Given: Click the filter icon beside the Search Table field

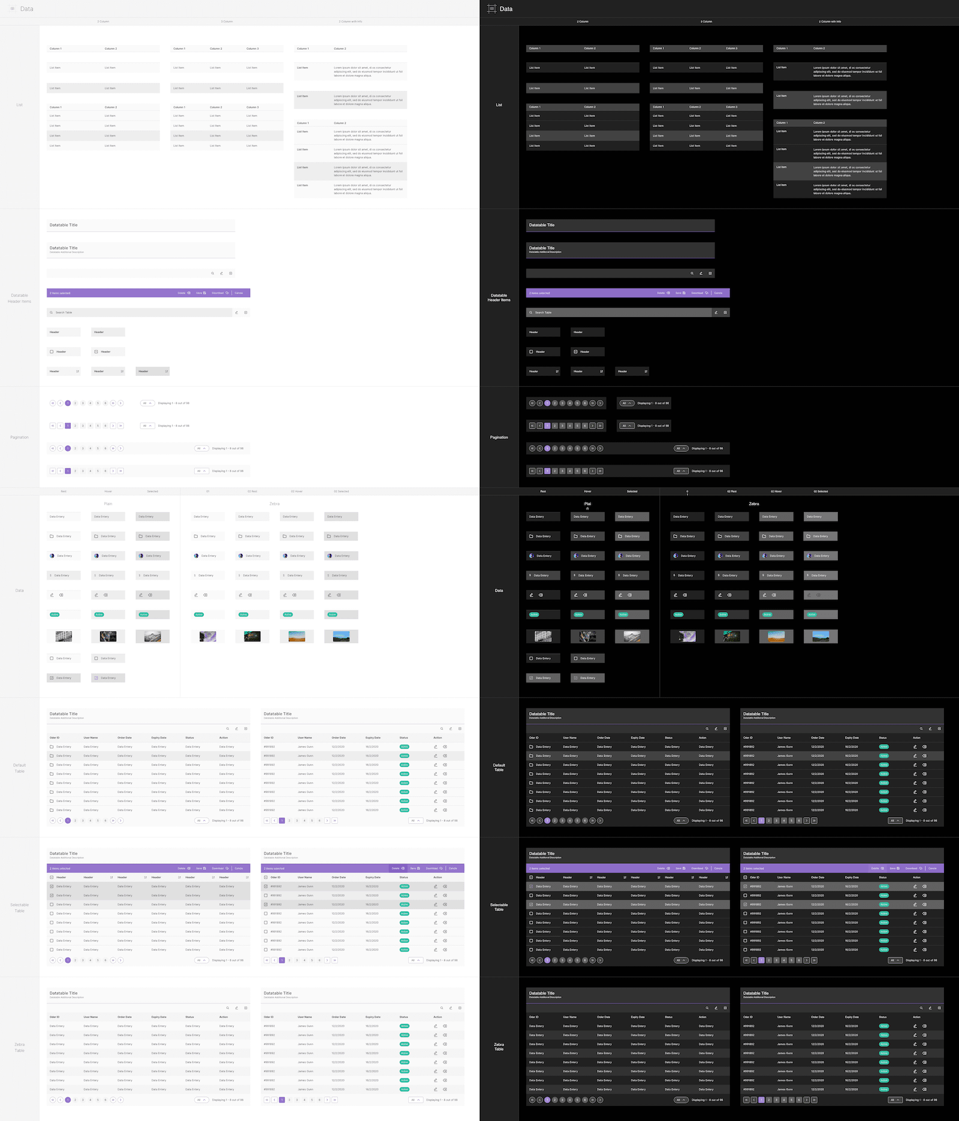Looking at the screenshot, I should tap(238, 312).
